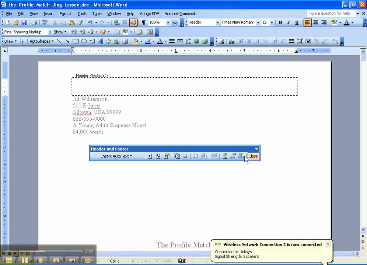
Task: Click the Fill Color paint bucket swatch
Action: (x=135, y=41)
